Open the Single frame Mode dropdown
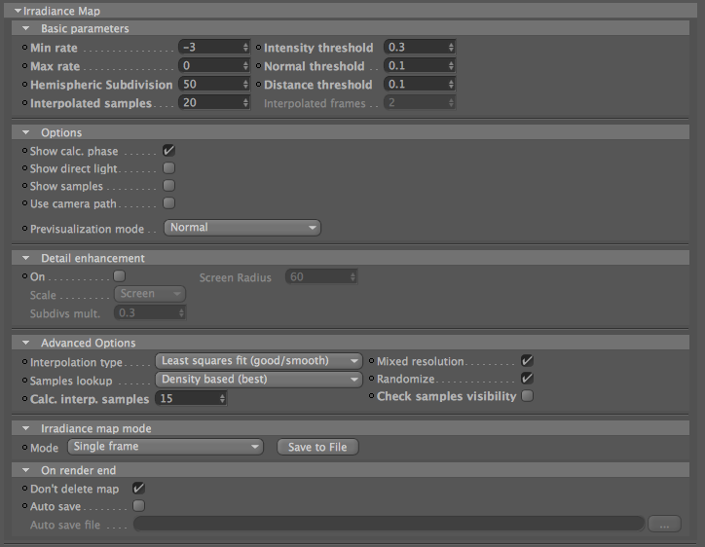Image resolution: width=705 pixels, height=547 pixels. click(x=166, y=447)
